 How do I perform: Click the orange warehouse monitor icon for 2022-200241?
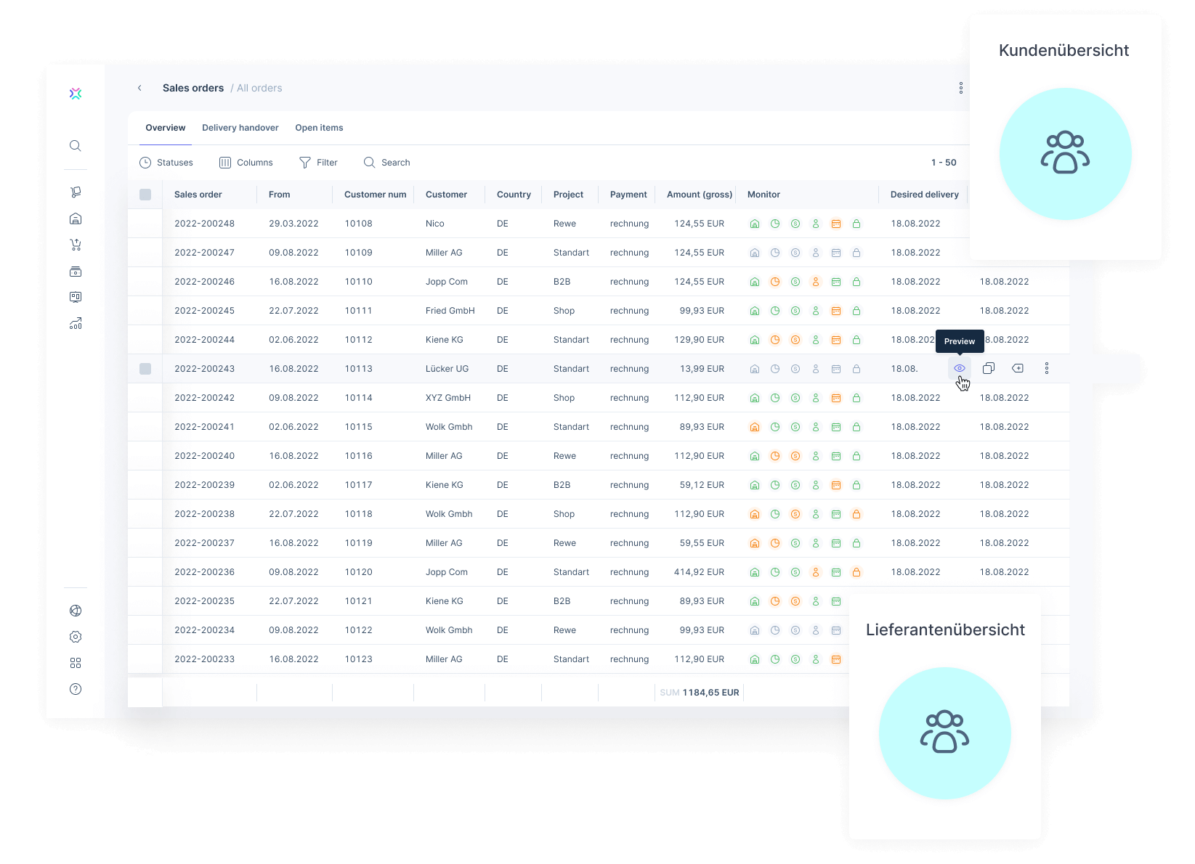pos(755,427)
